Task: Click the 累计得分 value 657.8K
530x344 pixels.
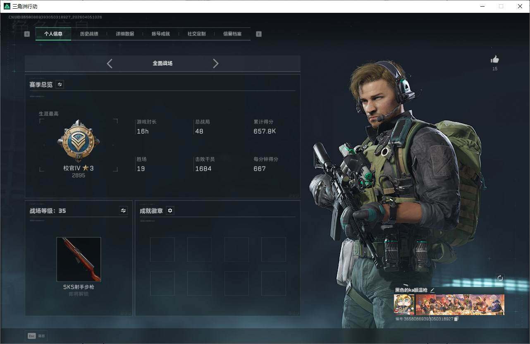Action: tap(265, 131)
